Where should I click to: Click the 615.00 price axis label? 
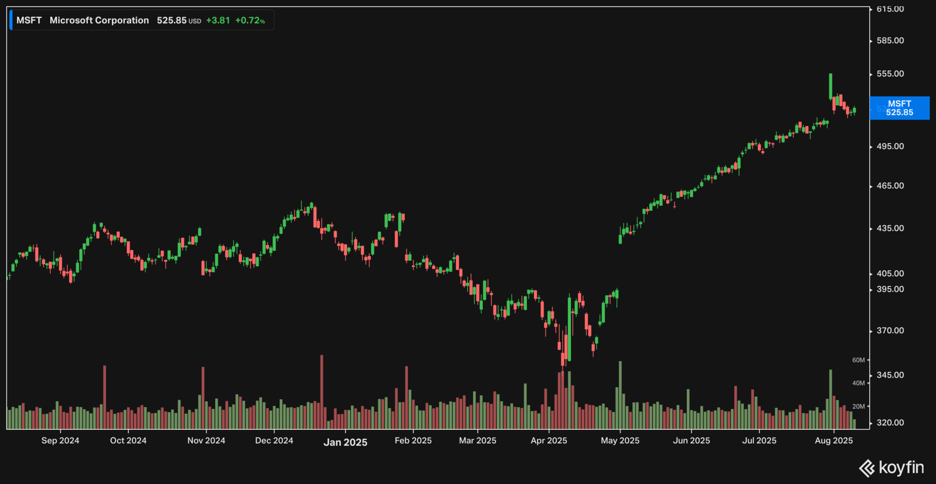pyautogui.click(x=890, y=9)
